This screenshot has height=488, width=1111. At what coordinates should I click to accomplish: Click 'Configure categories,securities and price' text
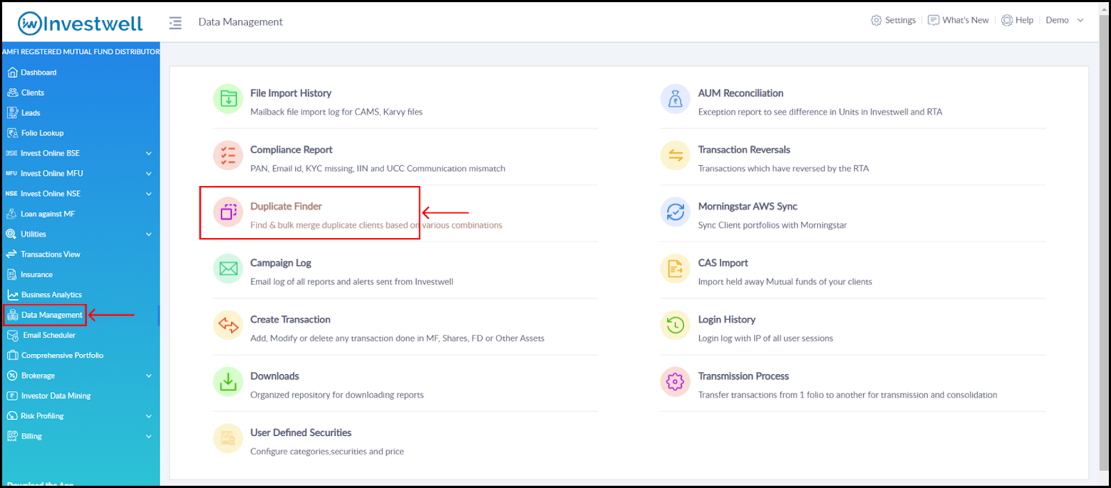tap(327, 451)
